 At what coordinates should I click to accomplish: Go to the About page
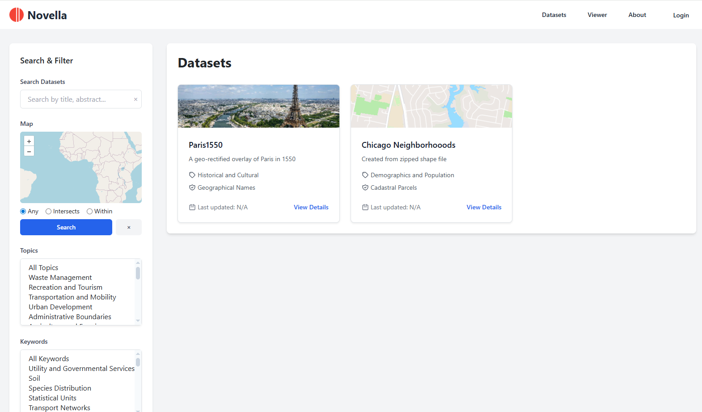(x=637, y=15)
